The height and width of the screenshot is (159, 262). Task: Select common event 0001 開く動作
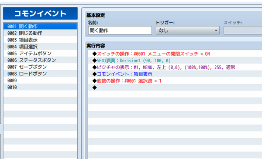(x=40, y=26)
